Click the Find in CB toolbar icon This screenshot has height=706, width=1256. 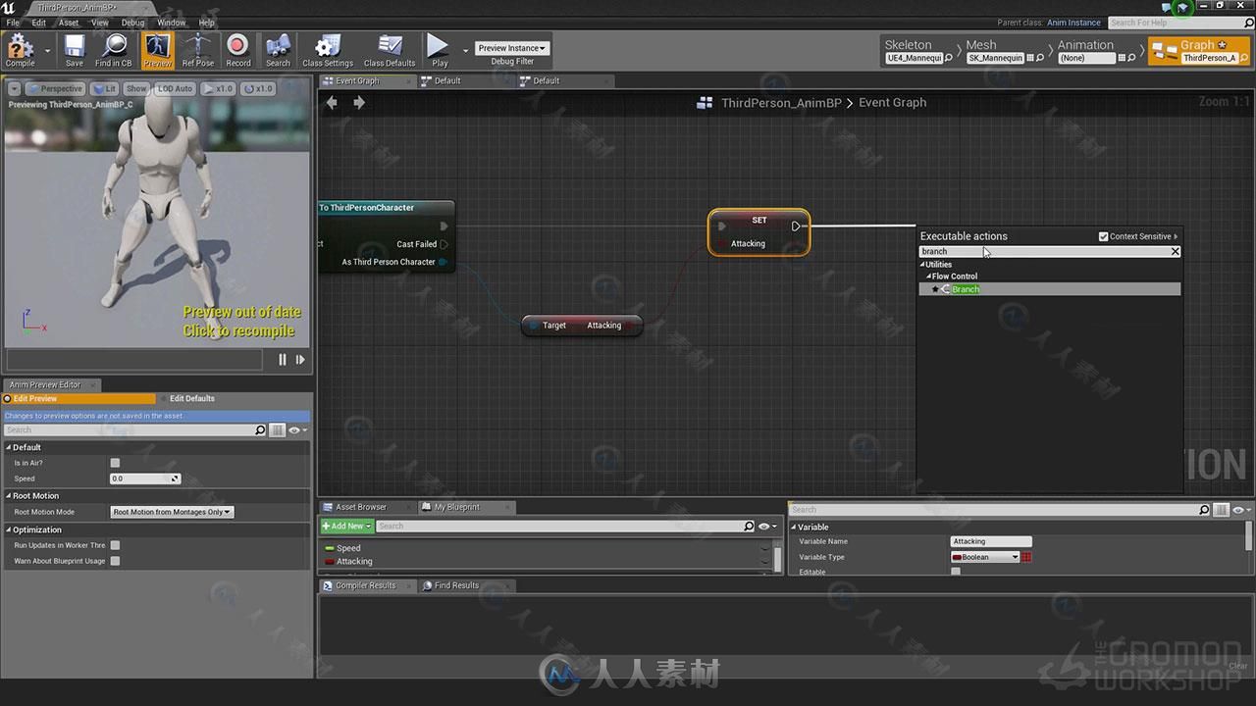click(114, 50)
